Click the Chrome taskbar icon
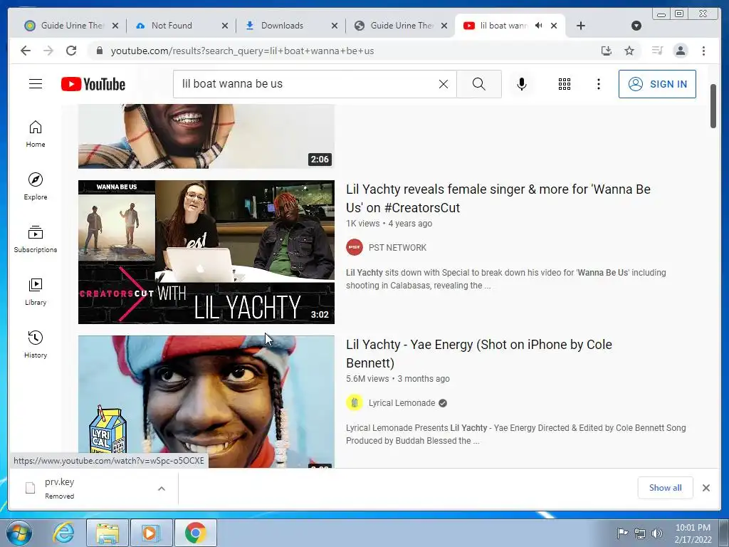The height and width of the screenshot is (547, 729). click(x=195, y=533)
